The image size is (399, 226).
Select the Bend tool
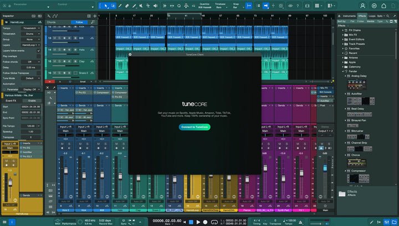148,6
